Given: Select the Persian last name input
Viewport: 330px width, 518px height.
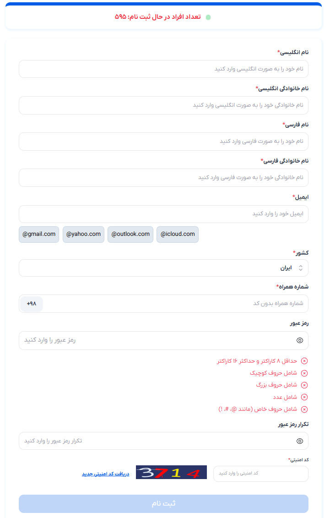Looking at the screenshot, I should click(163, 178).
